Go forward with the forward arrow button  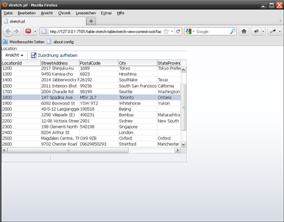click(17, 31)
